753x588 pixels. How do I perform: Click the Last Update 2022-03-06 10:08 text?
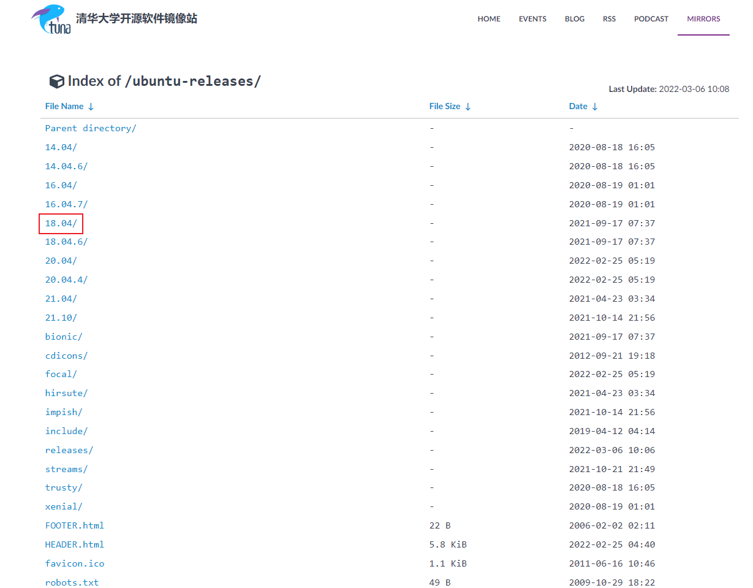click(x=669, y=89)
